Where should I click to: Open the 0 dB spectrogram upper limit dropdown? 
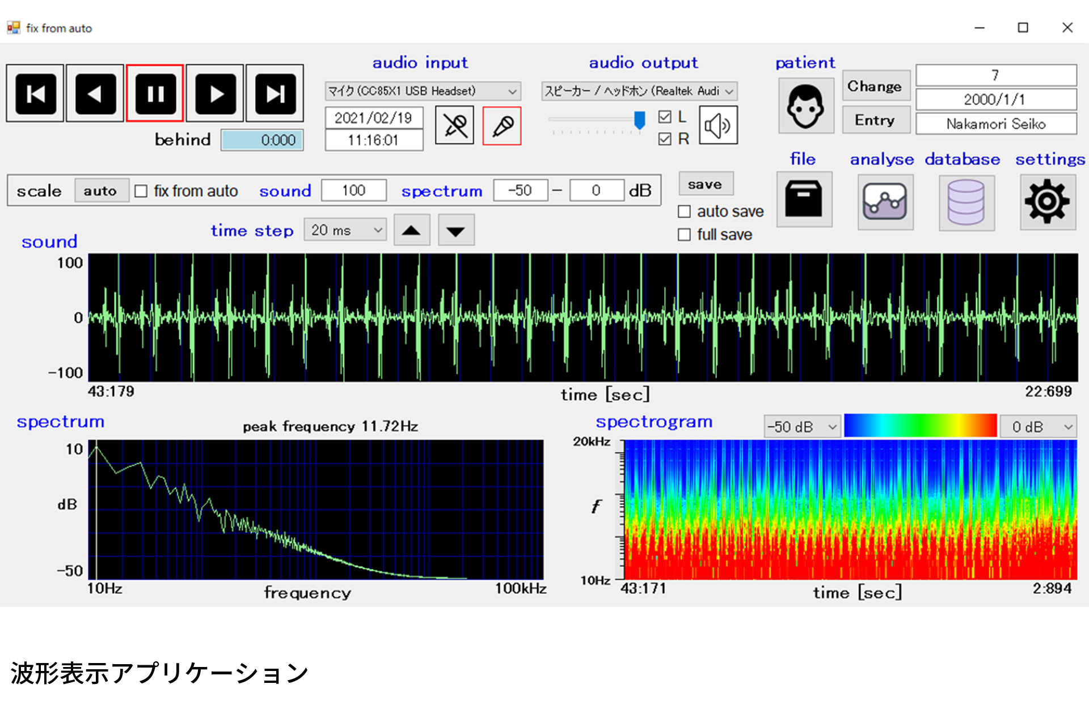click(x=1037, y=426)
